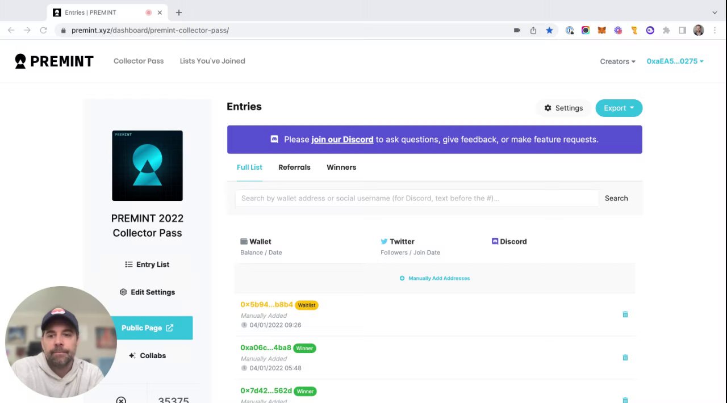Click the site lock icon
The height and width of the screenshot is (403, 727).
click(64, 30)
